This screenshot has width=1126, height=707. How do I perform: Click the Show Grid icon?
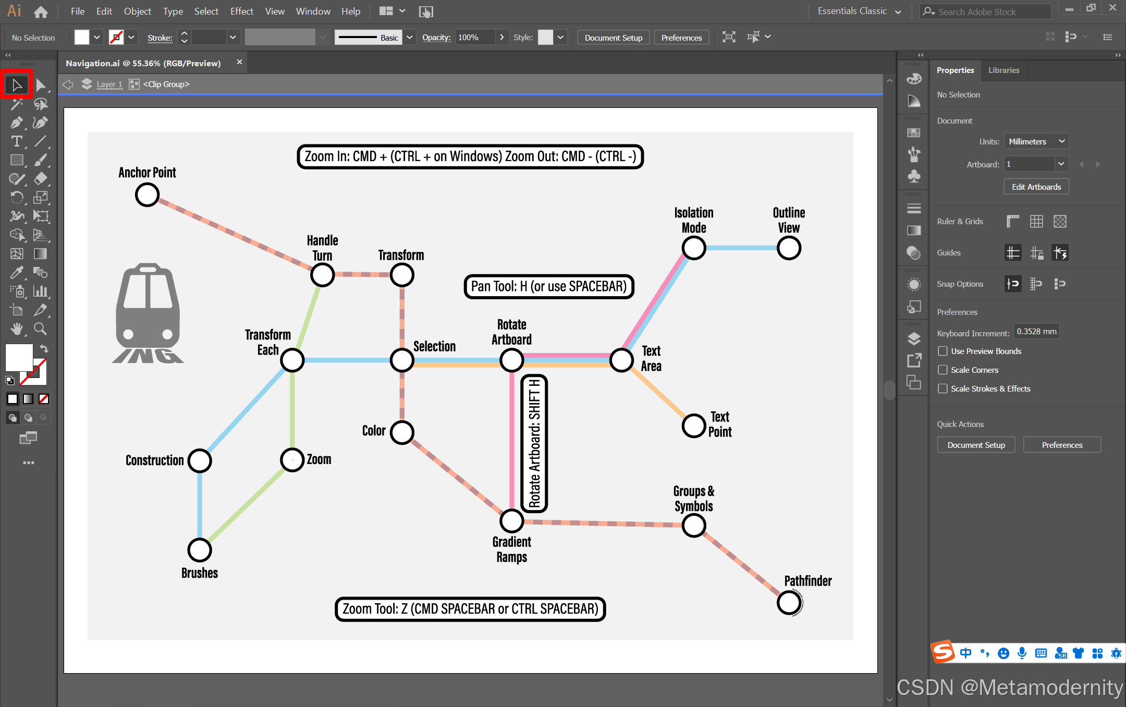[1036, 222]
